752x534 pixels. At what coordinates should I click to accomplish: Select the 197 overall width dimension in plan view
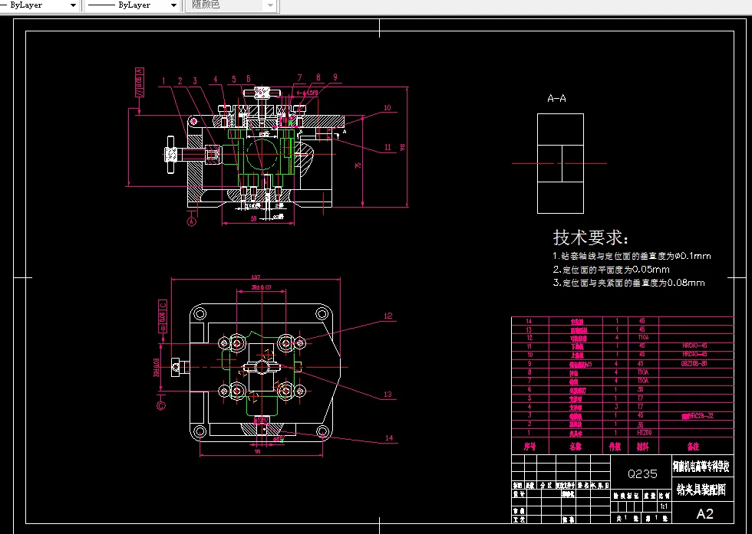point(256,277)
